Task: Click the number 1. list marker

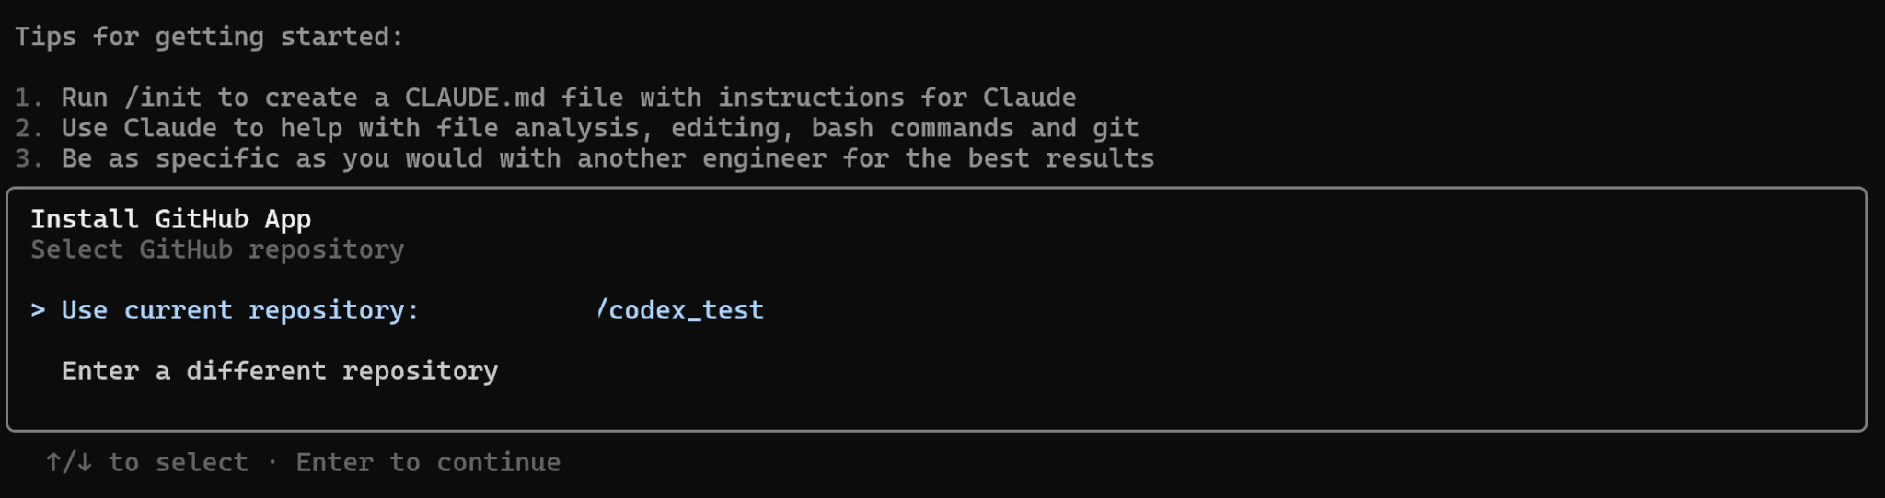Action: 29,98
